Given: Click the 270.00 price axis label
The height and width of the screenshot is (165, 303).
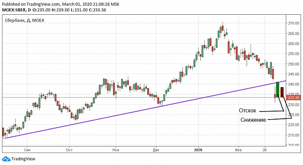Looking at the screenshot, I should tap(294, 23).
